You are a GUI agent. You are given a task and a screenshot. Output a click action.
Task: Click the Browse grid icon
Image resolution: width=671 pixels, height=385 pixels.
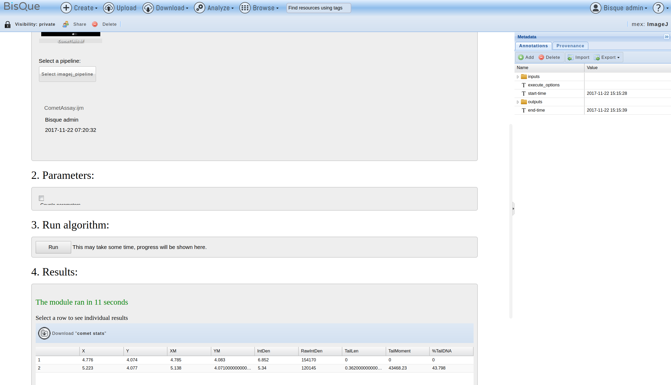click(x=245, y=8)
